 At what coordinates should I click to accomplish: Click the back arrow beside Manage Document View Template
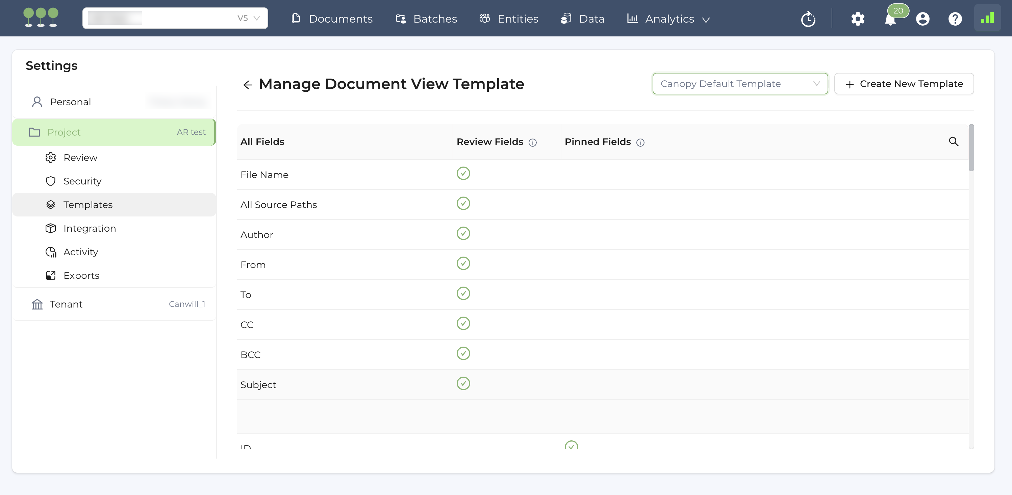pyautogui.click(x=248, y=85)
